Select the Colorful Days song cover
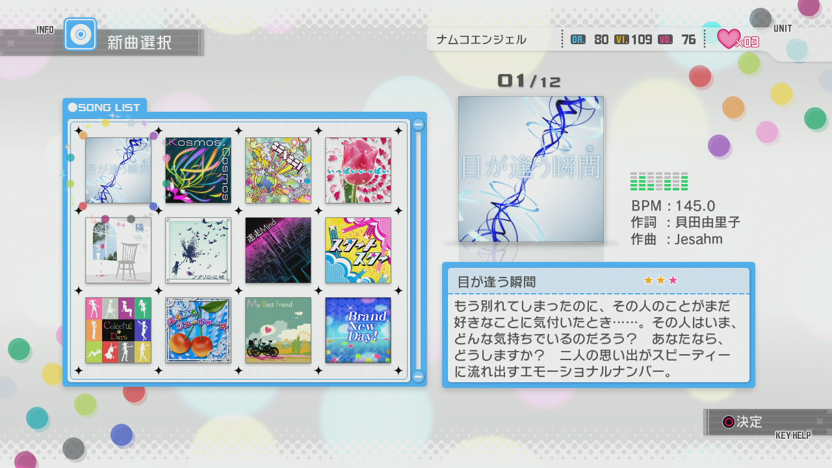 click(118, 330)
